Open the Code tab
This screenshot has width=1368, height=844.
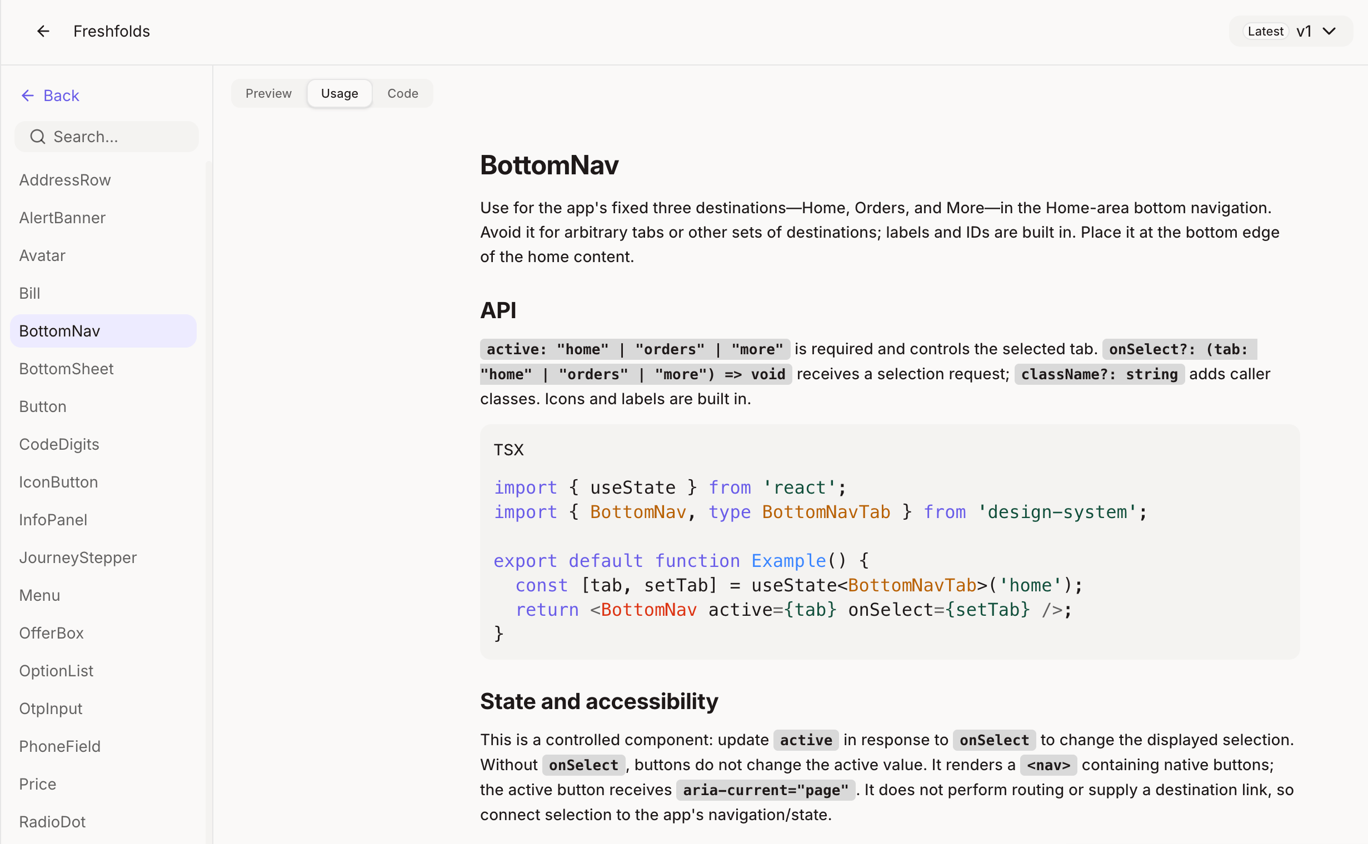pyautogui.click(x=403, y=93)
